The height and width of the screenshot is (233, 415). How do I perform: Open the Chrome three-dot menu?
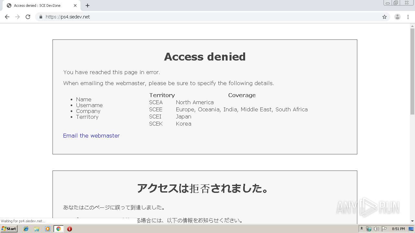point(408,17)
